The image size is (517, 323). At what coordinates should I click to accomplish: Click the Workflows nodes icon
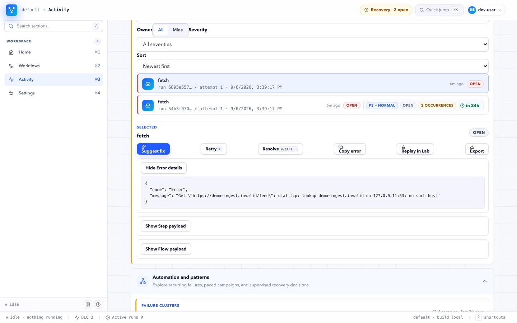(x=11, y=66)
